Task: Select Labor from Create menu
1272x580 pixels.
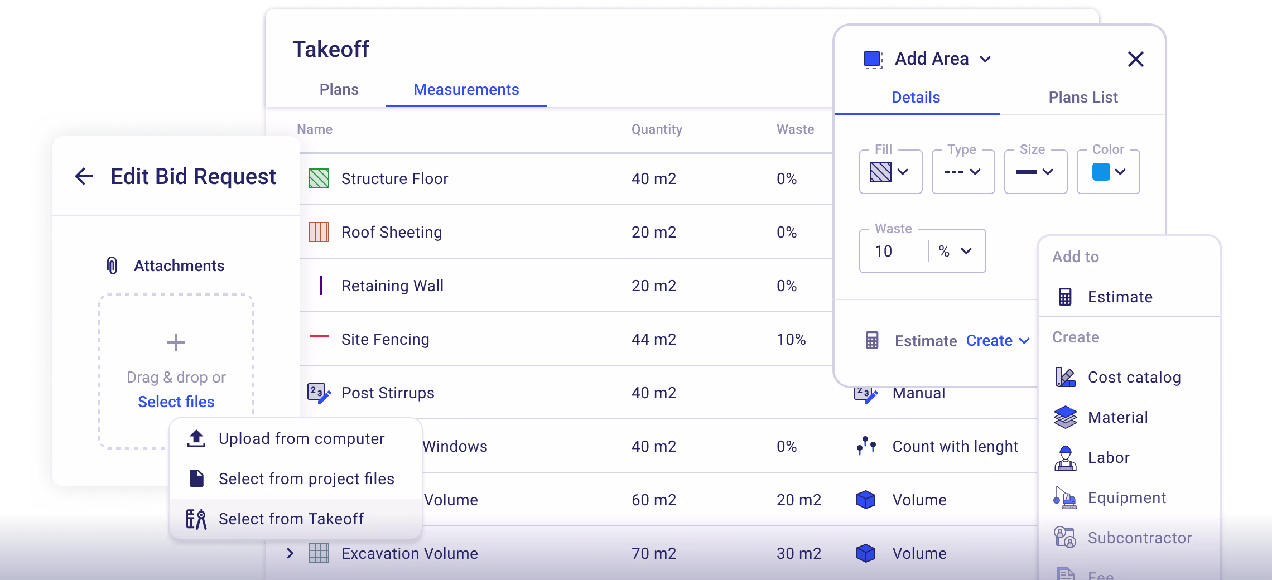Action: click(x=1129, y=457)
